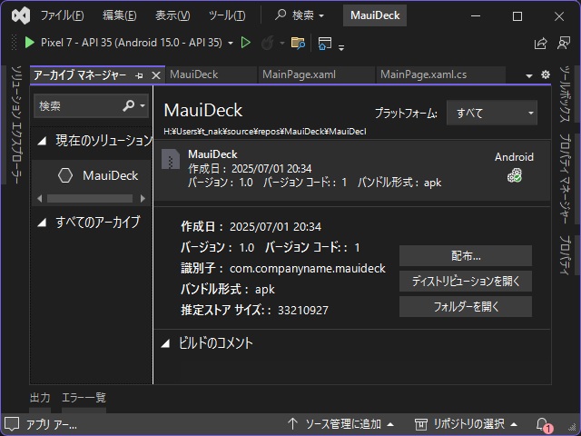Click the Hot Reload flame icon
Screen dimensions: 581x436
268,43
